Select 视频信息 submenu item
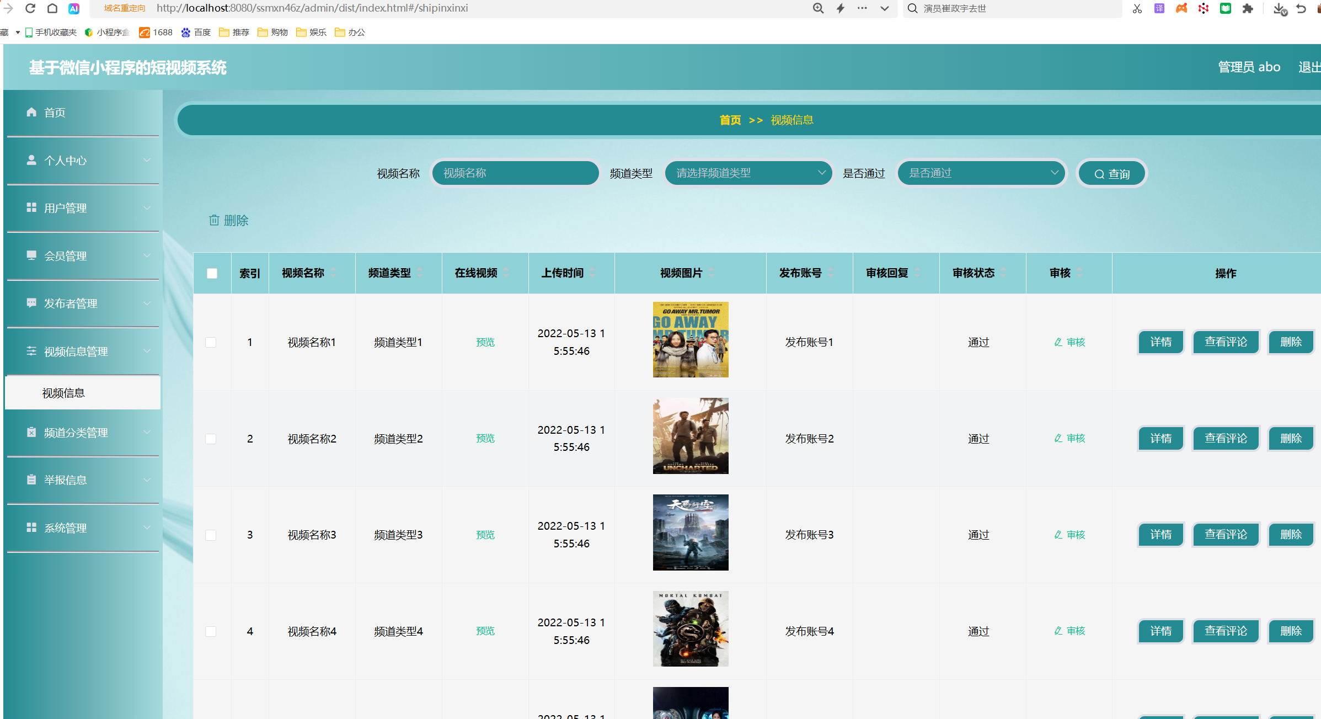This screenshot has height=719, width=1321. click(83, 393)
